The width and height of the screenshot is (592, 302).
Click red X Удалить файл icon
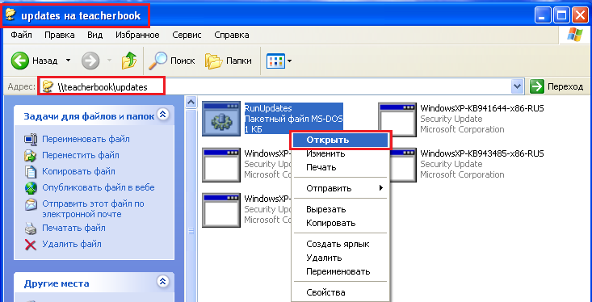[x=31, y=245]
